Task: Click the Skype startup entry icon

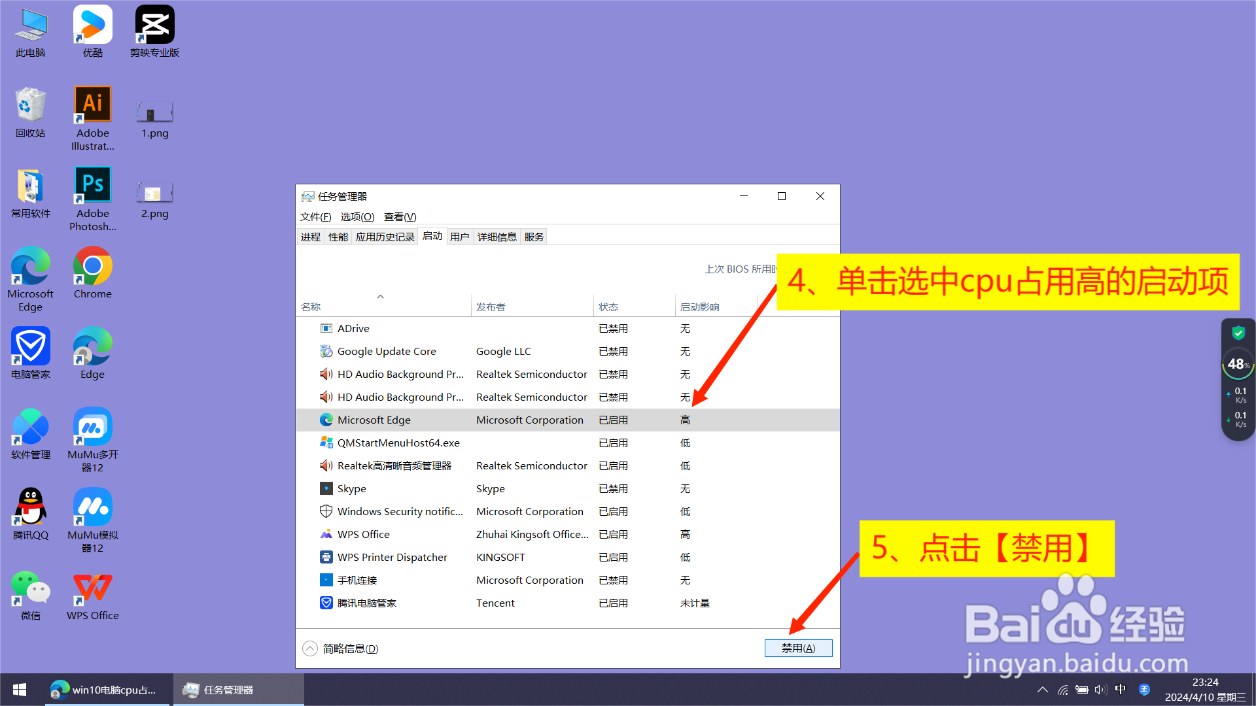Action: (326, 488)
